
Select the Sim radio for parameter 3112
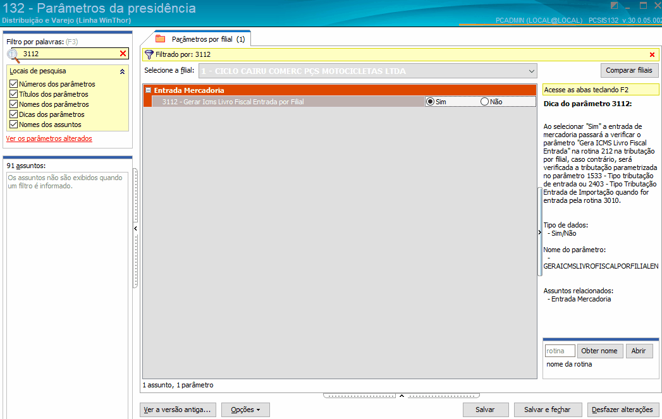(430, 102)
